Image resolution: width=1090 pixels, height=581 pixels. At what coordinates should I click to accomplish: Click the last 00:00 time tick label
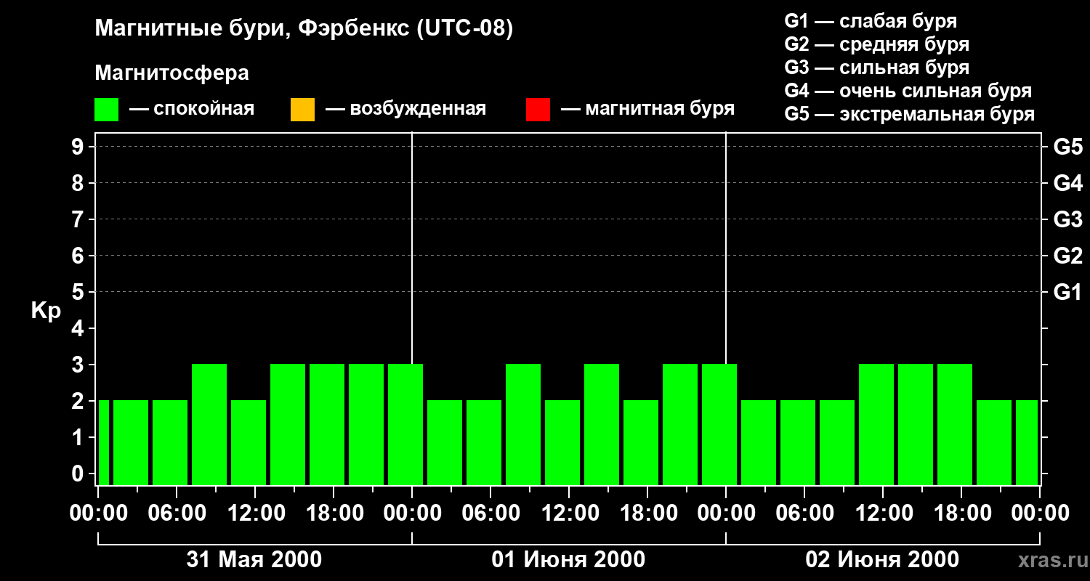[1040, 513]
